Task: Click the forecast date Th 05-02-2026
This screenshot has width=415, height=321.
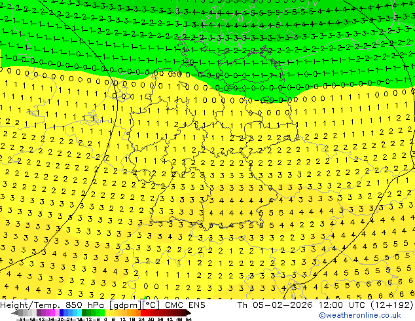Action: (275, 305)
